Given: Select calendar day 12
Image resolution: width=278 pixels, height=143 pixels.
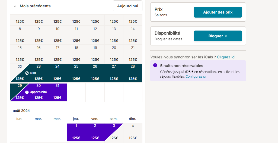Looking at the screenshot, I should (95, 35).
